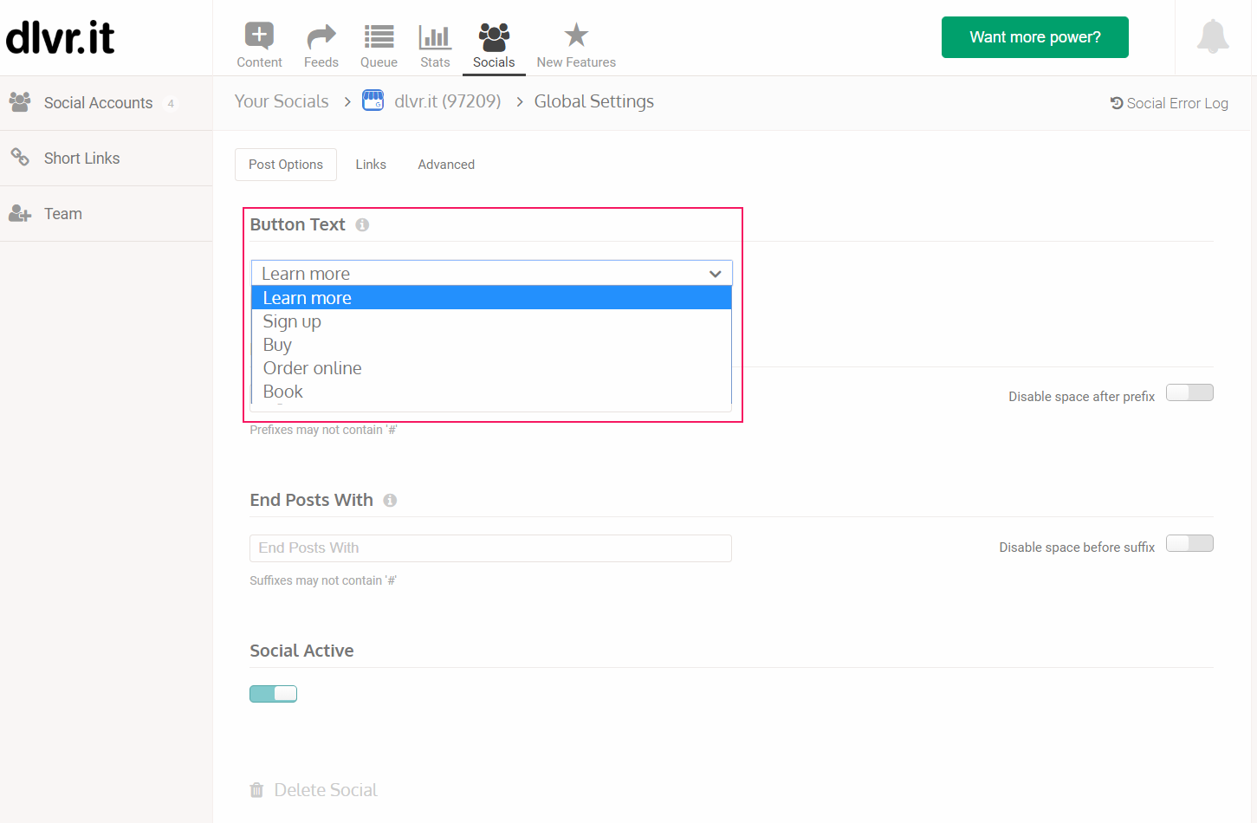
Task: Open dlvr.it (97209) breadcrumb
Action: pos(448,101)
